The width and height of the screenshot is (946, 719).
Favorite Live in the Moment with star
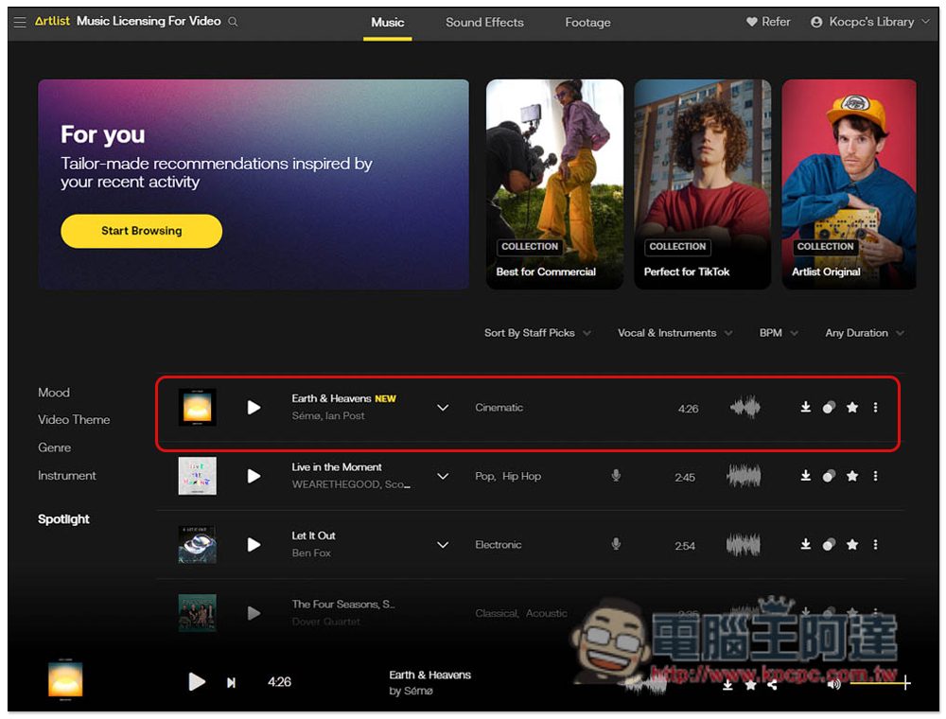point(852,477)
